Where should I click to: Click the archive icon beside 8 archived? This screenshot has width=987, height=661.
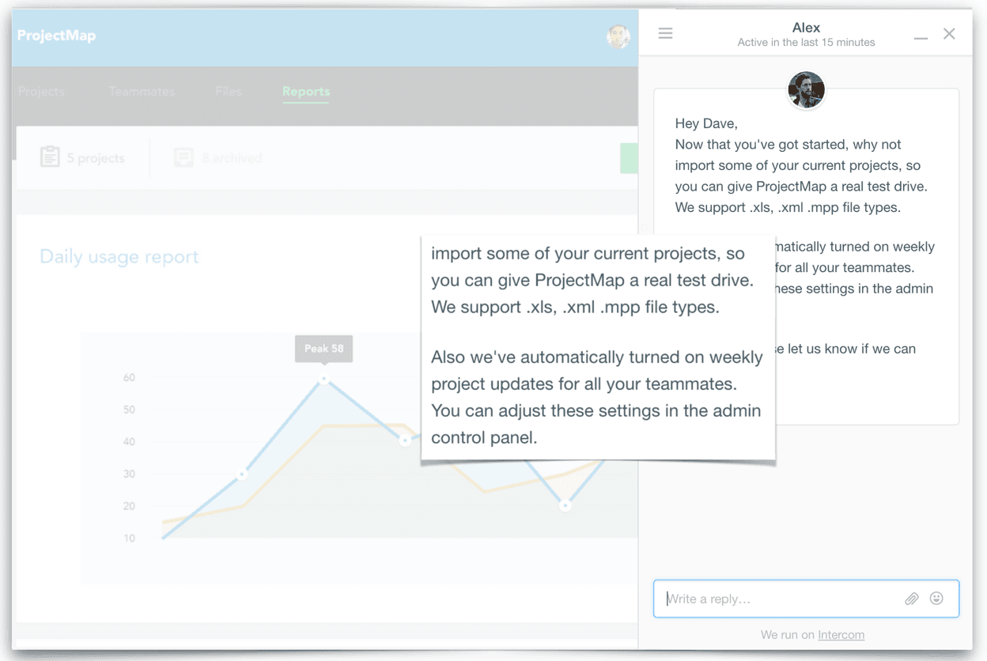183,158
